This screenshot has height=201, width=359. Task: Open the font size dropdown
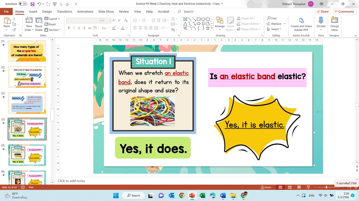110,20
